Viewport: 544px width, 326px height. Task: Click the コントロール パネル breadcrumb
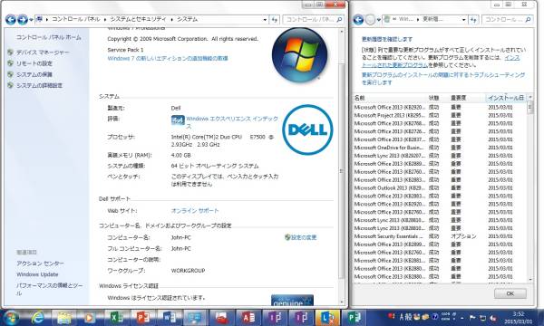tap(75, 19)
